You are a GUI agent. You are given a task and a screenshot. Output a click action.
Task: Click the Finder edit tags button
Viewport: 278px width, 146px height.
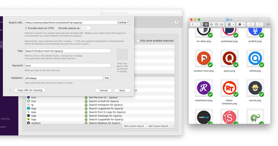[259, 25]
